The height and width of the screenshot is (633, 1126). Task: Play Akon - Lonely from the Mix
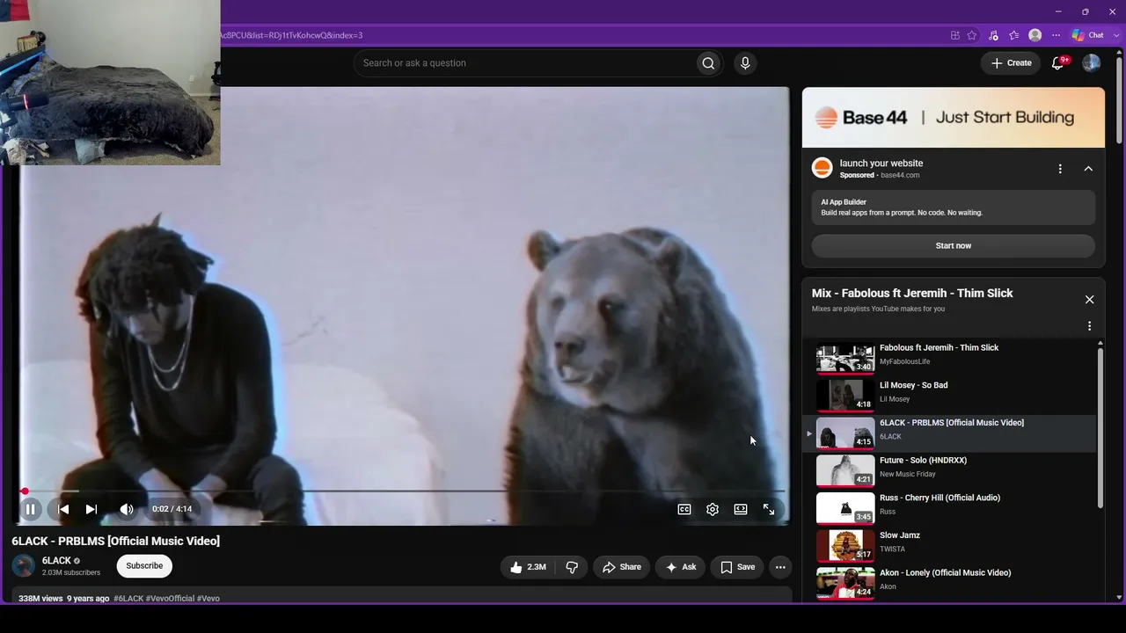(949, 583)
